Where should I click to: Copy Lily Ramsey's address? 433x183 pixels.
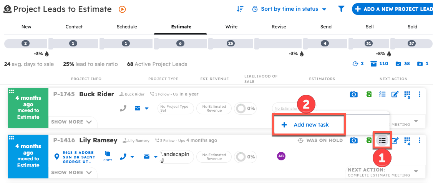pyautogui.click(x=108, y=155)
